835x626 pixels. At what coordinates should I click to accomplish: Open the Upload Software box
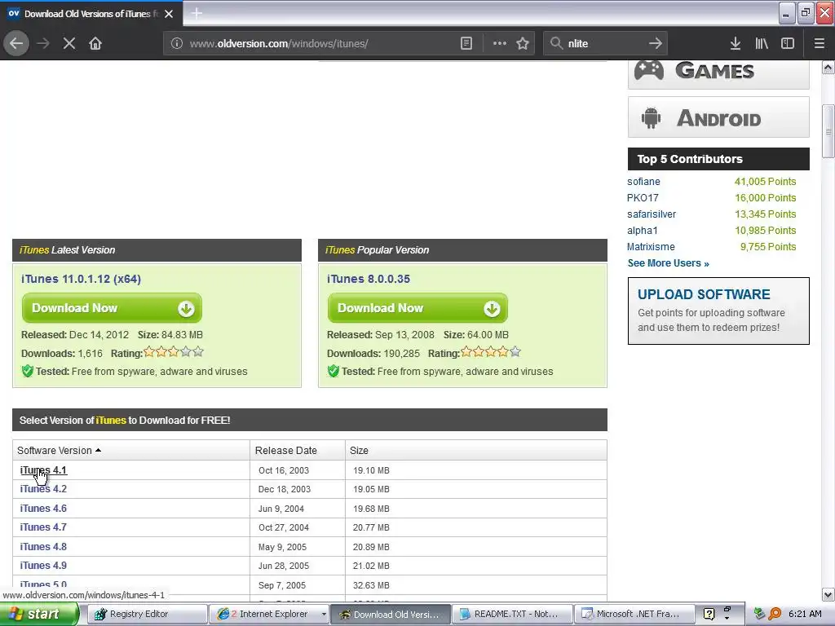718,311
